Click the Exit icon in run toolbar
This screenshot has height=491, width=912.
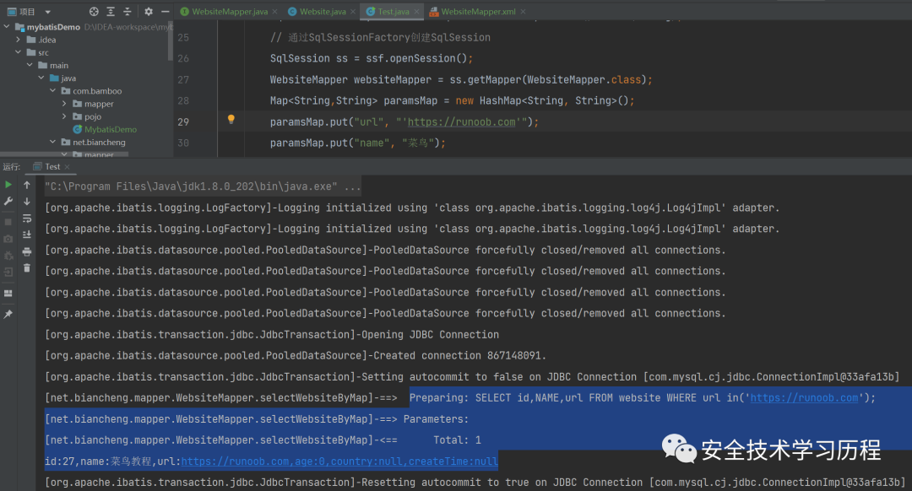8,272
